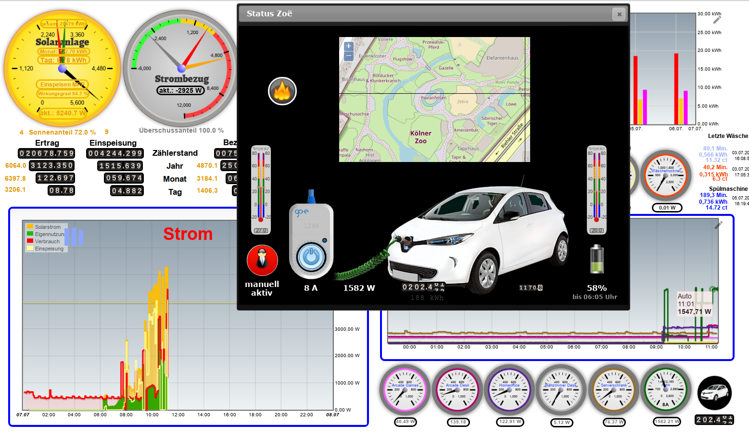Click the '8 A' charging current value
The width and height of the screenshot is (749, 437).
311,288
